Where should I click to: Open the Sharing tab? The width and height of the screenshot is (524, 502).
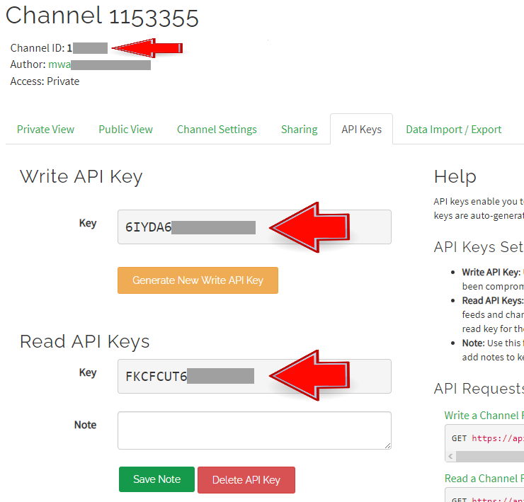[299, 129]
